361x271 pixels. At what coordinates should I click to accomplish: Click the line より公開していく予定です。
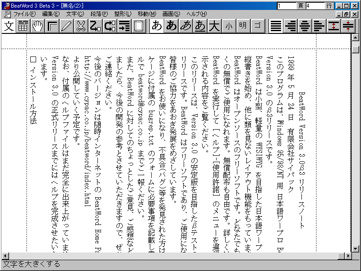[77, 101]
